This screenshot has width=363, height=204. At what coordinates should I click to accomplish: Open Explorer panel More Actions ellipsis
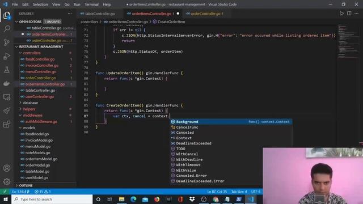70,14
